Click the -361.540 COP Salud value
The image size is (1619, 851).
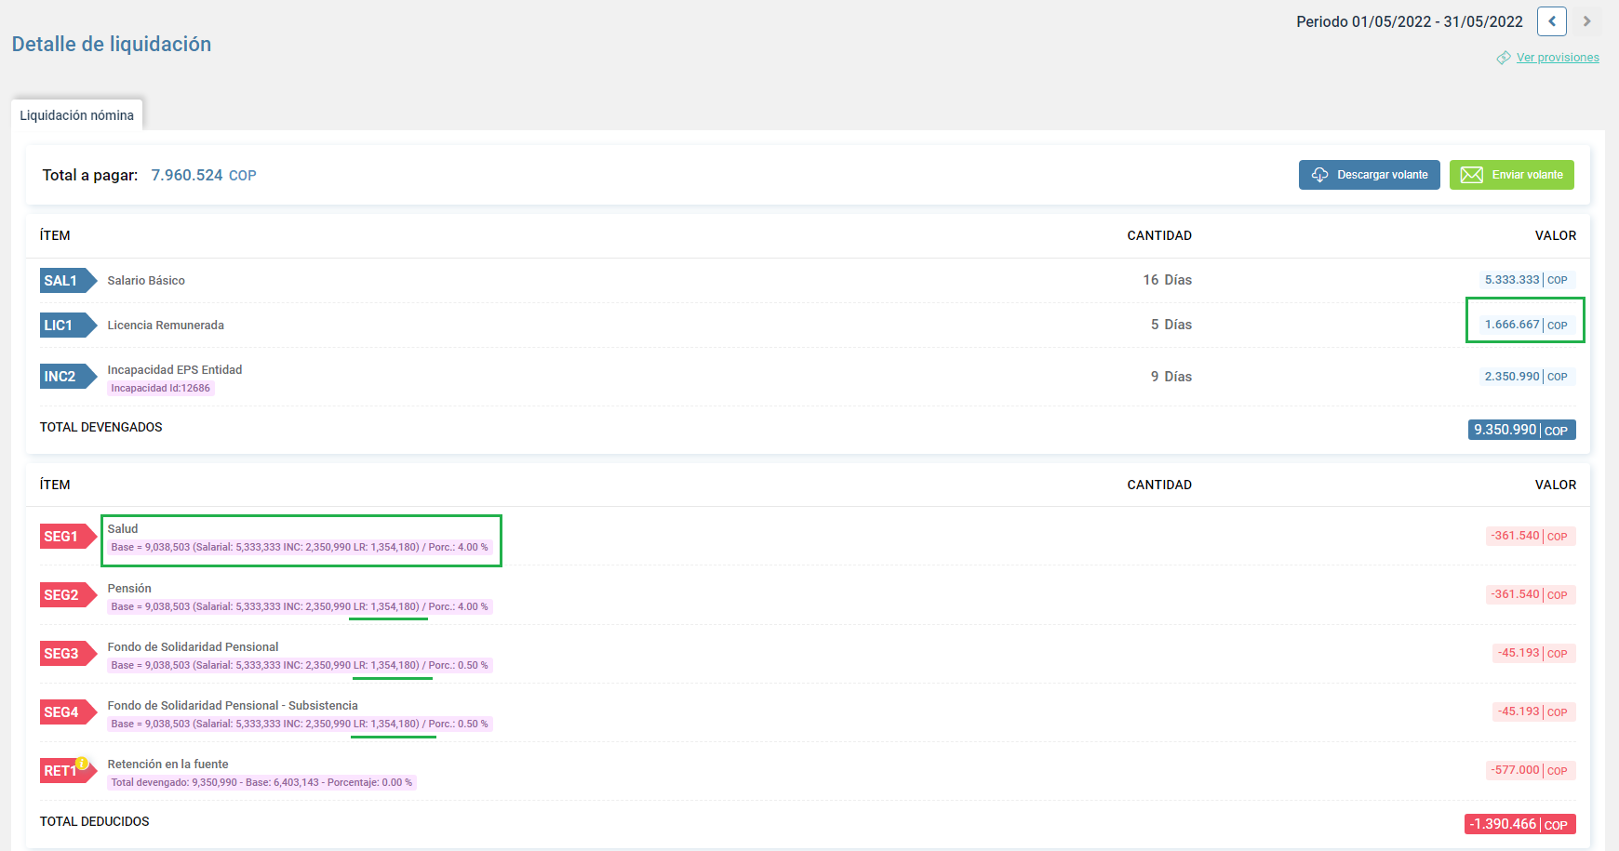point(1529,536)
